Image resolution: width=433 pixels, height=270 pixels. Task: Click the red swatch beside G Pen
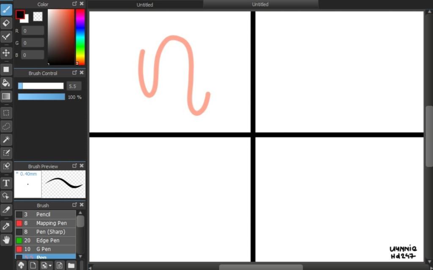pos(19,249)
